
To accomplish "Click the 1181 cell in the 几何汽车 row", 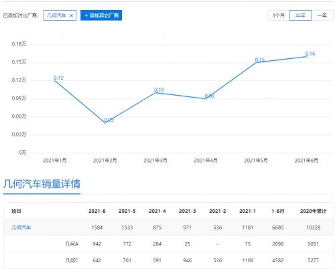I will (x=248, y=228).
